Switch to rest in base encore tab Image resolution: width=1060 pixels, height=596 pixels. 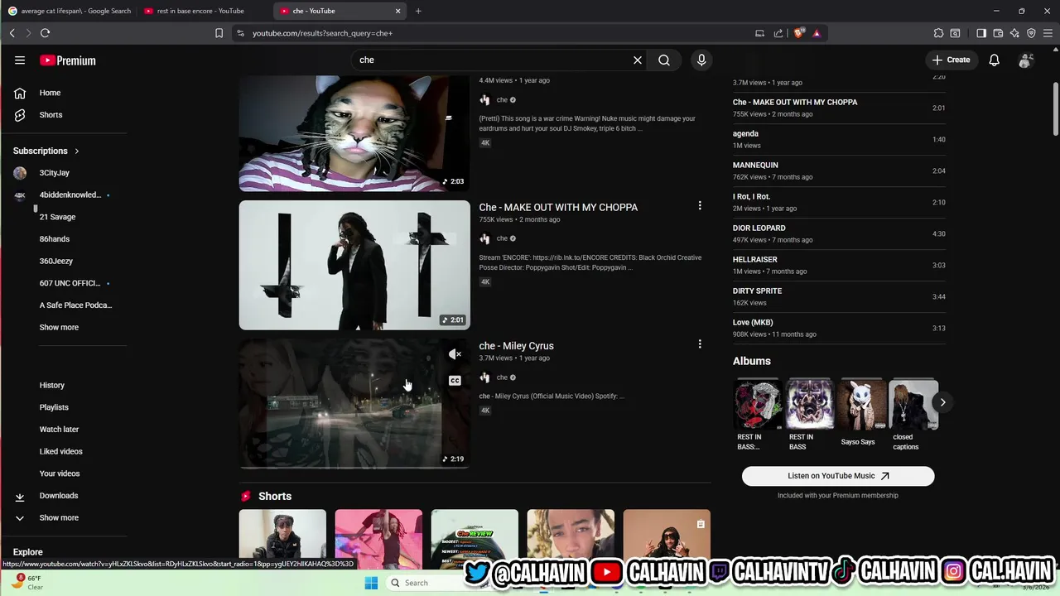[x=200, y=11]
